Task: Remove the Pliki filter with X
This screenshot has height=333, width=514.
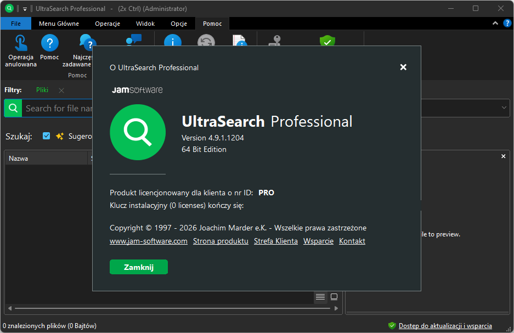Action: click(x=61, y=91)
